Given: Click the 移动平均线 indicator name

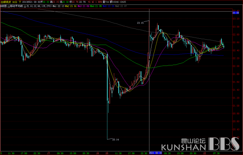Looking at the screenshot, I should pyautogui.click(x=17, y=6).
